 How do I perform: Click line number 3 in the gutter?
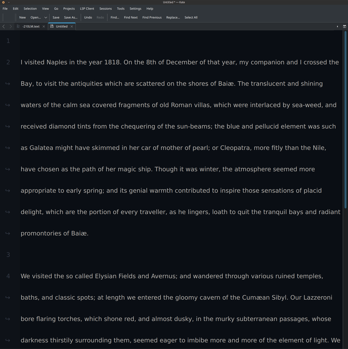point(8,255)
